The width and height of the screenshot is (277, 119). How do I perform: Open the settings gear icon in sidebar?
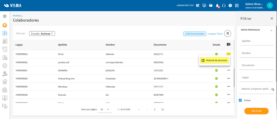click(x=5, y=65)
